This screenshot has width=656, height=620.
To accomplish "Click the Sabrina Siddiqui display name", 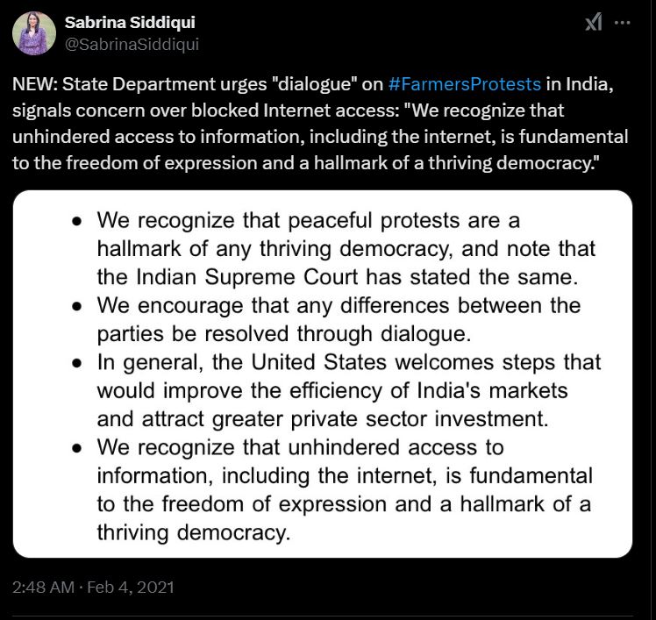I will point(130,22).
